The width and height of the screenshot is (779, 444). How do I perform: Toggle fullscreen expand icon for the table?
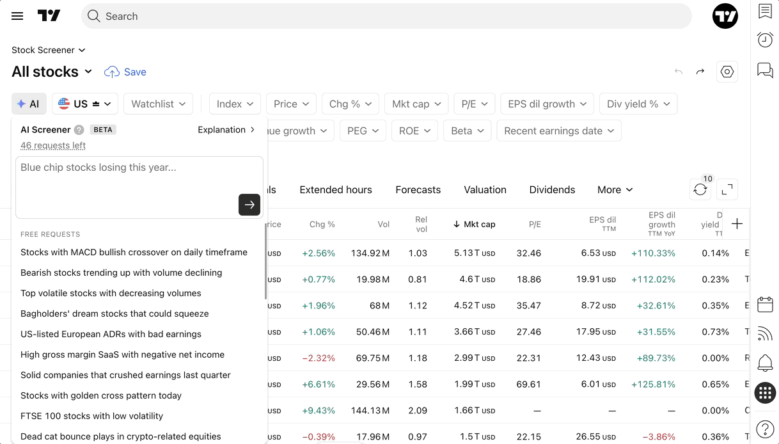tap(727, 189)
